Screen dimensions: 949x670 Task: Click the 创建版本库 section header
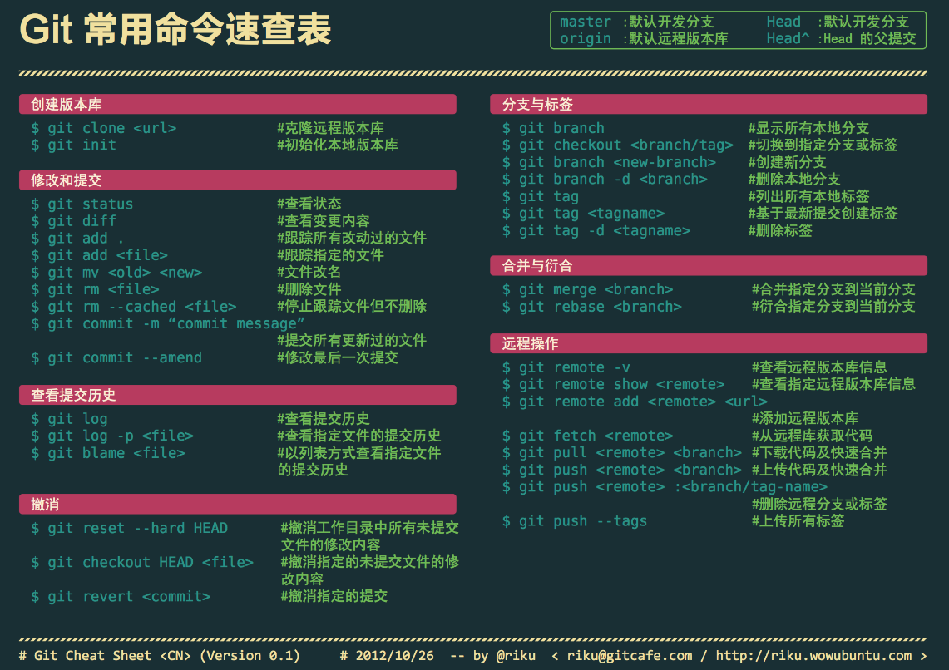click(x=238, y=104)
